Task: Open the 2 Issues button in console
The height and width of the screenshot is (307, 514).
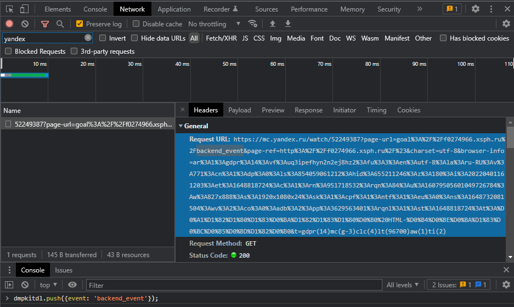Action: [459, 285]
